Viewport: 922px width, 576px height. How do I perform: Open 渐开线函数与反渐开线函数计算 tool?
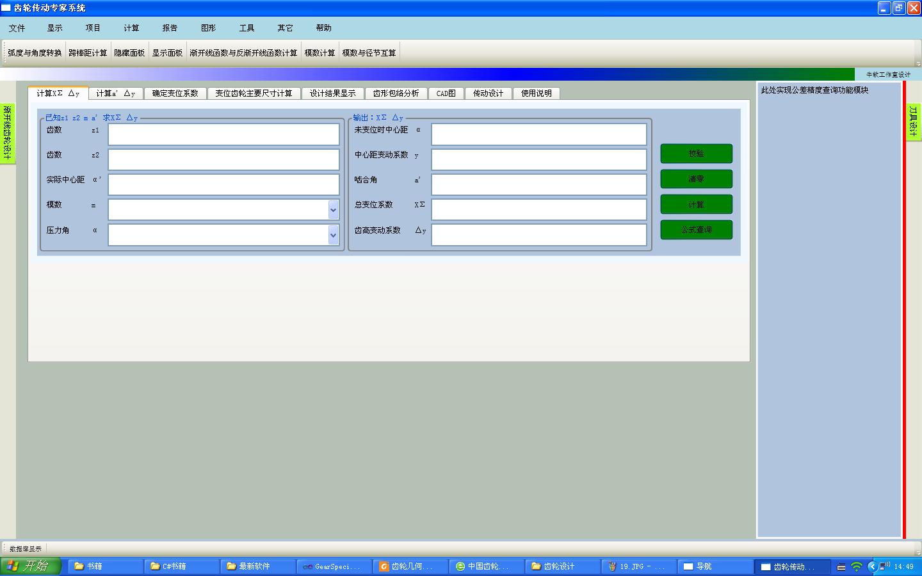(243, 53)
